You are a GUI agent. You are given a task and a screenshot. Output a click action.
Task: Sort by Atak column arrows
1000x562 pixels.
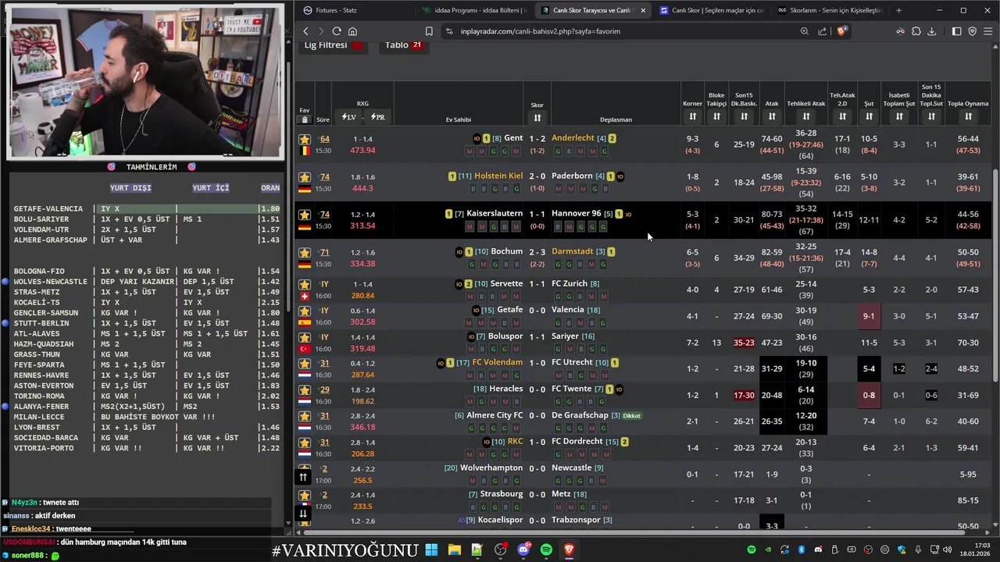[x=772, y=116]
